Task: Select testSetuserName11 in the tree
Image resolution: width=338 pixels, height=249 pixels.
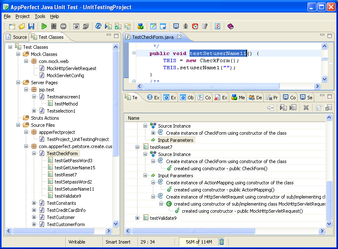Action: point(74,189)
